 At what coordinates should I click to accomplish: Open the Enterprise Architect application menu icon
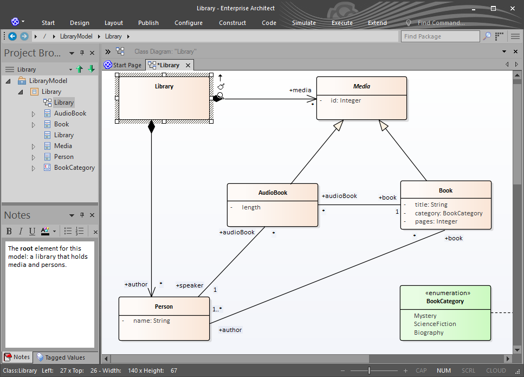[x=15, y=22]
